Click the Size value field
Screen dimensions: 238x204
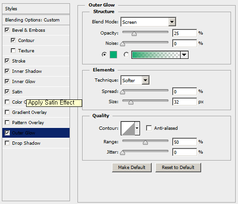[184, 102]
